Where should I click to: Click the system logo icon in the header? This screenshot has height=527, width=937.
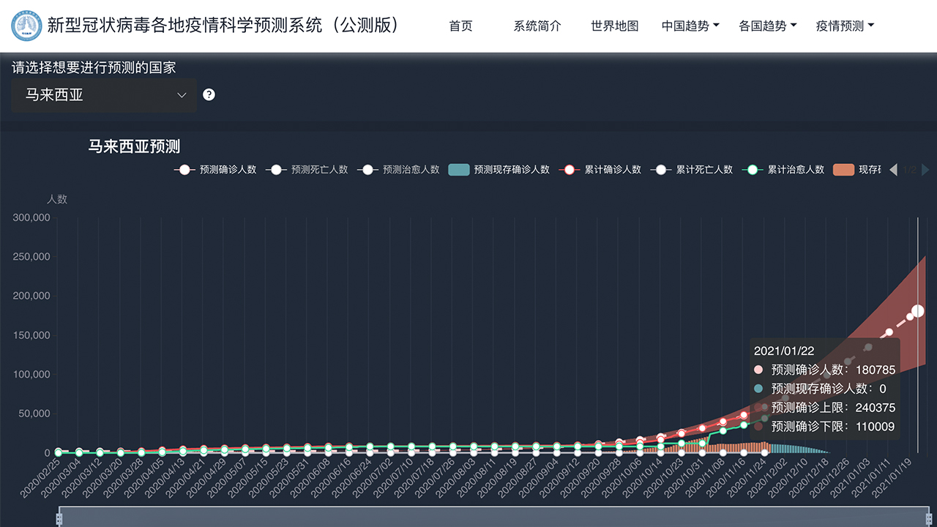(26, 26)
